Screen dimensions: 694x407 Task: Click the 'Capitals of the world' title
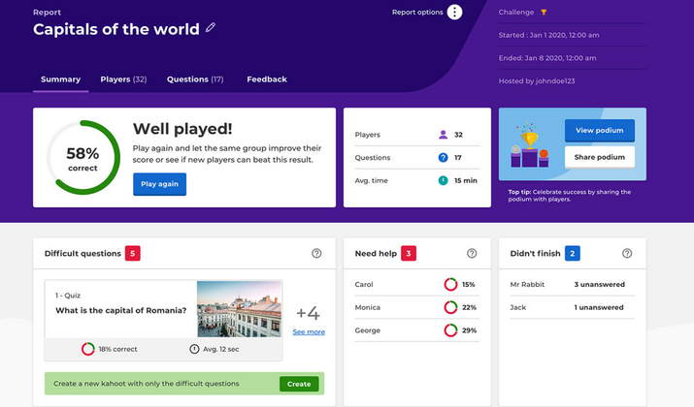tap(116, 29)
